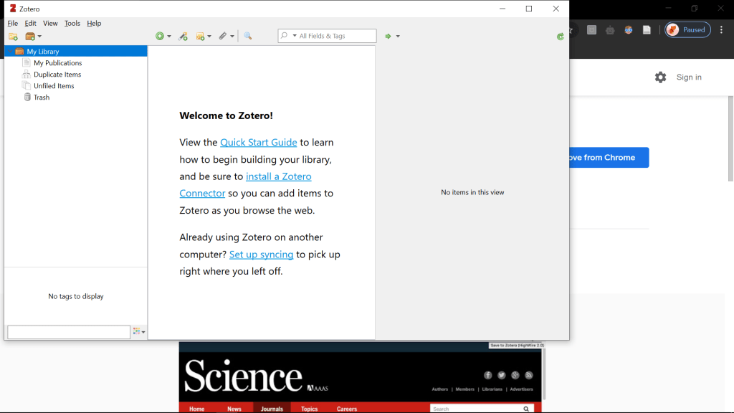Click the New Collection toolbar icon

coord(13,37)
